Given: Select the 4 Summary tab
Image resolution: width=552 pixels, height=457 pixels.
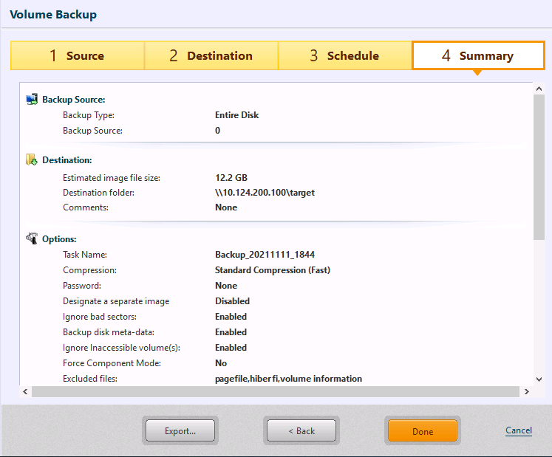Looking at the screenshot, I should [x=477, y=56].
